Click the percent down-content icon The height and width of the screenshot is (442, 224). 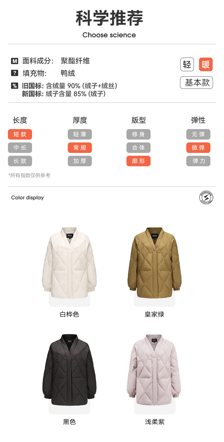click(x=14, y=86)
